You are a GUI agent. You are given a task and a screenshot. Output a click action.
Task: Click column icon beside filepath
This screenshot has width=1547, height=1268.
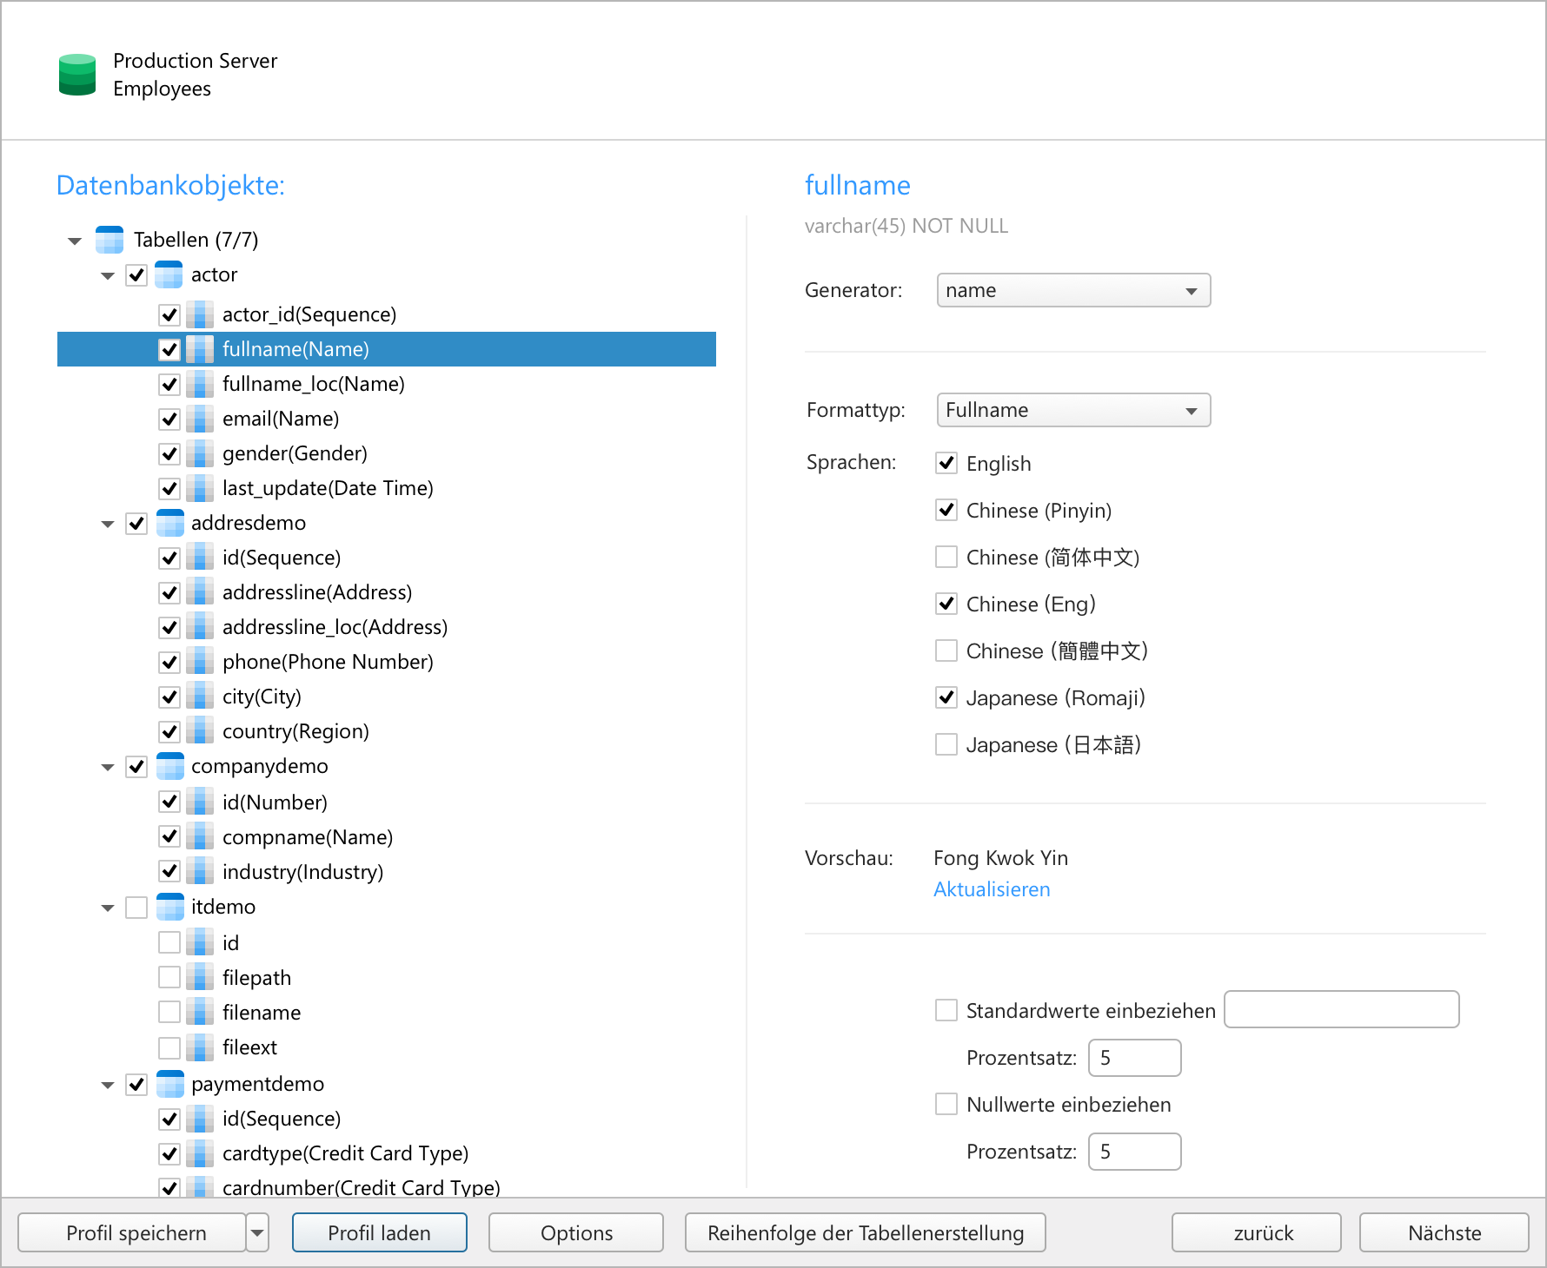click(x=201, y=978)
